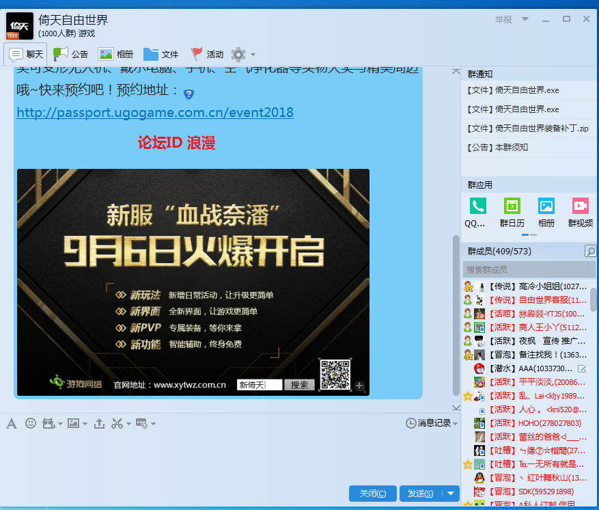
Task: Click the GIF sticker icon
Action: pyautogui.click(x=48, y=424)
